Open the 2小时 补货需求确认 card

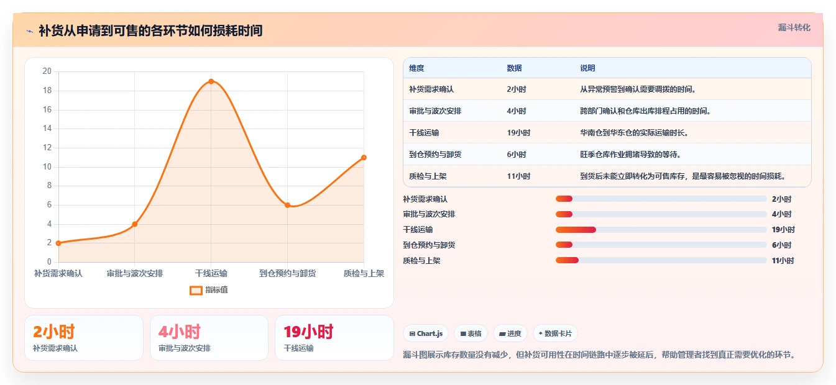click(x=84, y=338)
